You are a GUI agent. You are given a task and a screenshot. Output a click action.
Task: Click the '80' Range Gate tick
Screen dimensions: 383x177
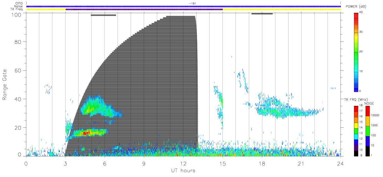[x=18, y=42]
